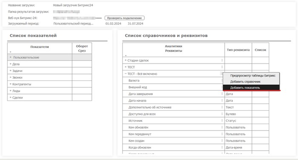Click the Оборот Срез column header
The height and width of the screenshot is (160, 298).
tap(82, 48)
